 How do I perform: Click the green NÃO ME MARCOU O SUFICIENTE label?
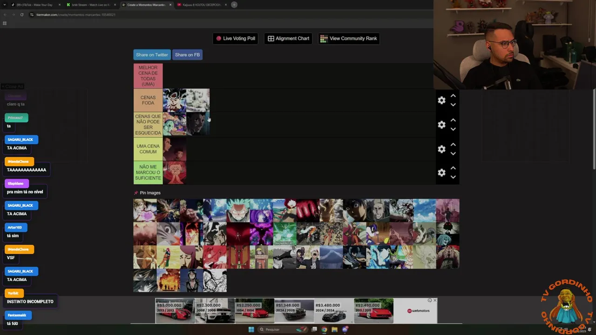(x=148, y=173)
